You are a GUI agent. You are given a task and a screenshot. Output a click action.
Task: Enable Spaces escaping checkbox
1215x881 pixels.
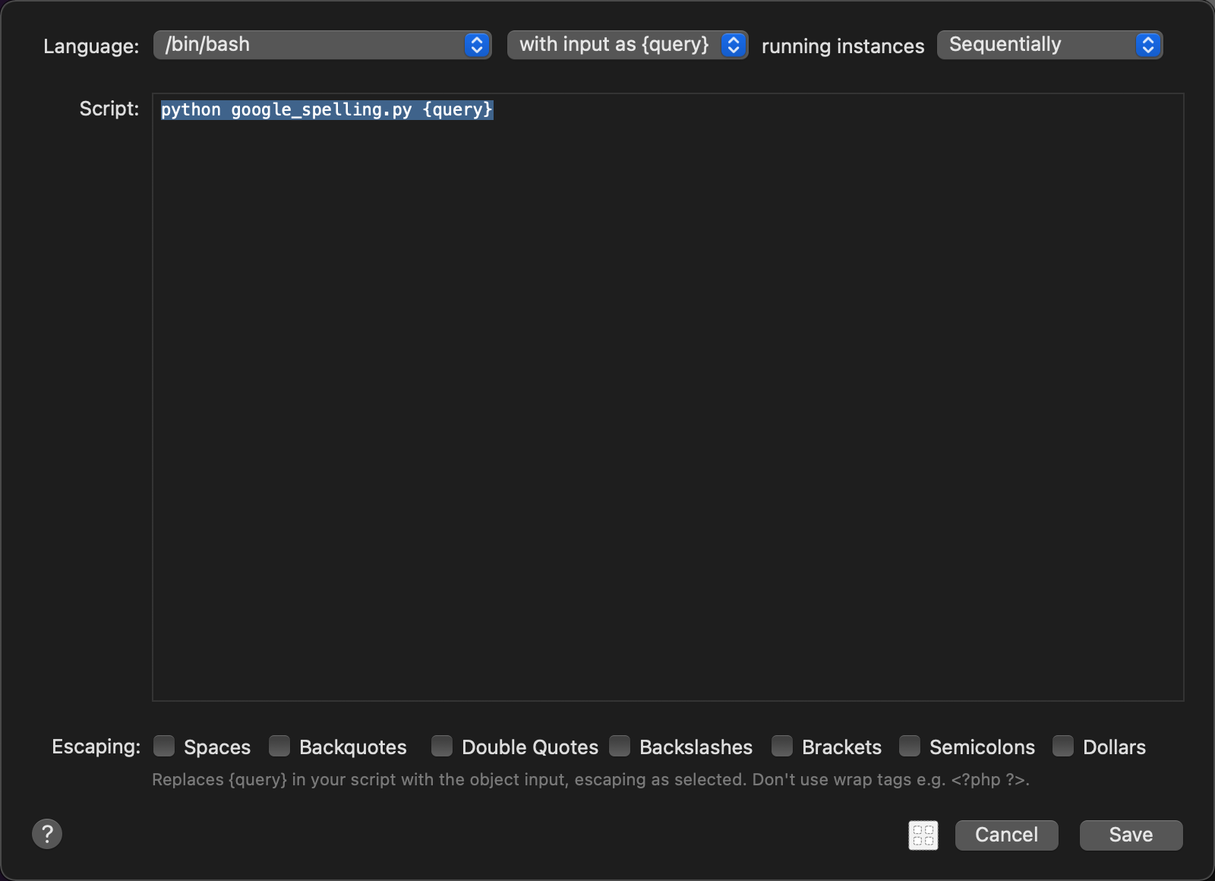click(x=164, y=747)
